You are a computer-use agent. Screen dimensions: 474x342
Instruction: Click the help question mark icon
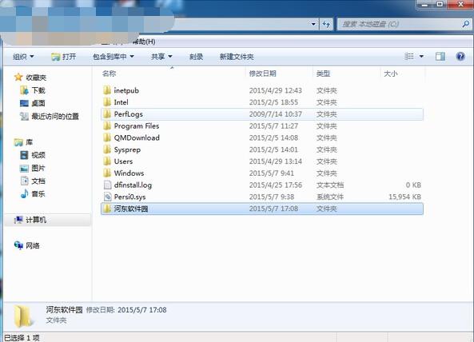pos(460,56)
